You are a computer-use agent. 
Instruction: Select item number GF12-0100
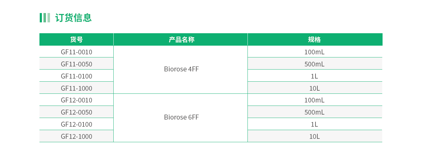coord(76,124)
